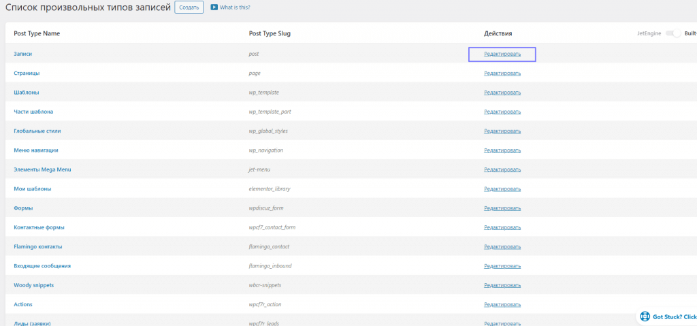Screen dimensions: 697x326
Task: Select the slug 'wbcr-snippets'
Action: click(x=265, y=285)
